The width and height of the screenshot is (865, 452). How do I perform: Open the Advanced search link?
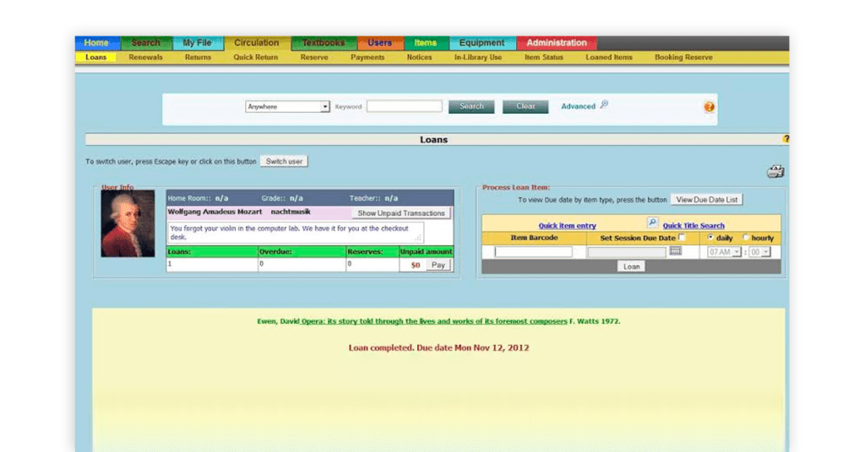pyautogui.click(x=578, y=106)
